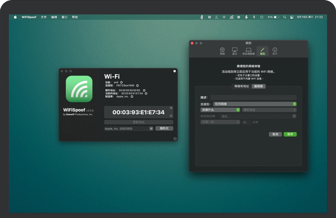Screen dimensions: 336x218
Task: Click the large MAC address 00:03:93:E1:E7:34 field
Action: [x=139, y=112]
